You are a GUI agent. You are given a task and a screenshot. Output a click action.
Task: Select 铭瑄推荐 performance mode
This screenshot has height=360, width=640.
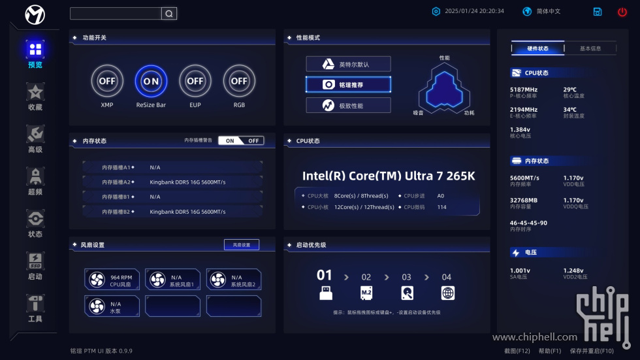click(348, 84)
